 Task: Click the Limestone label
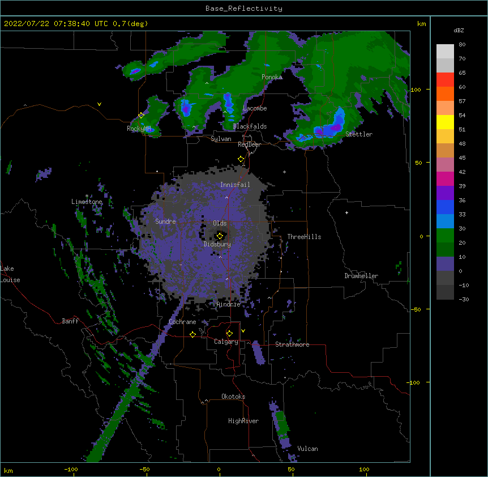(x=87, y=202)
